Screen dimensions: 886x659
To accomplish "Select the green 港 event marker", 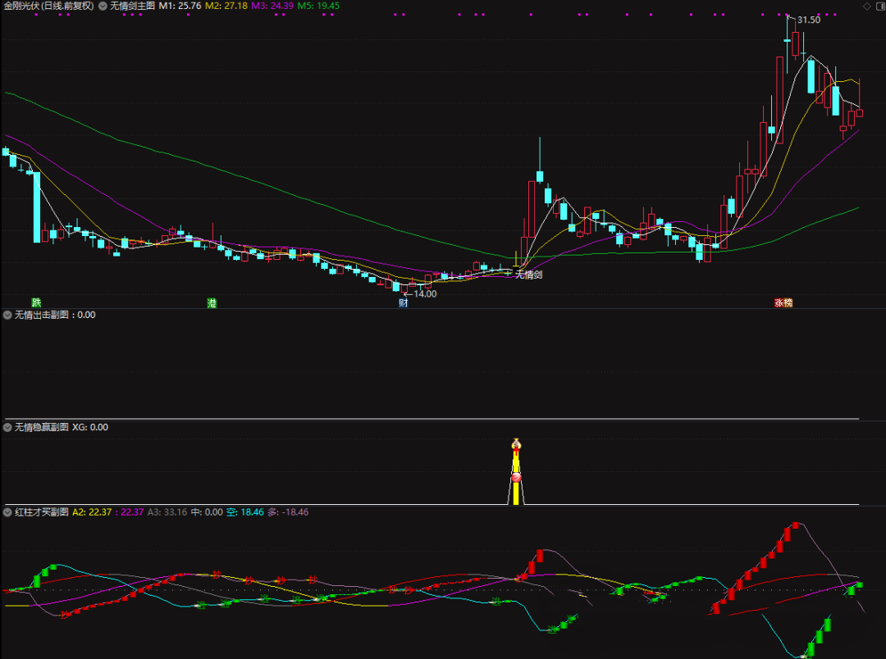I will [212, 302].
